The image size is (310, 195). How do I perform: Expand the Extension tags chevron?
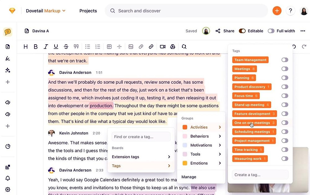[x=169, y=157]
